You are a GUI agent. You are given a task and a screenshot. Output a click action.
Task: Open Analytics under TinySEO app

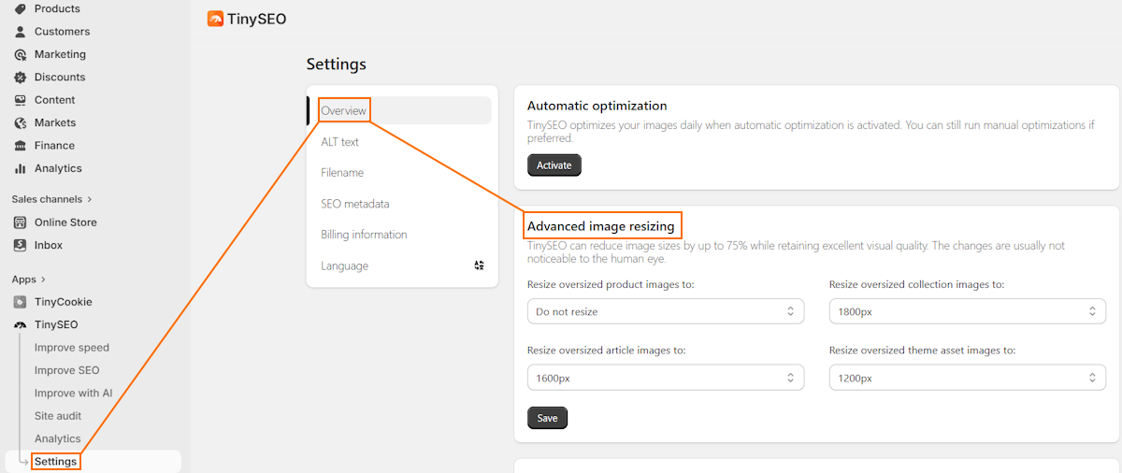(58, 438)
